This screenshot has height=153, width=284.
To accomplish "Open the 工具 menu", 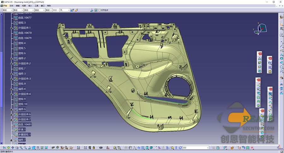I will pos(36,6).
